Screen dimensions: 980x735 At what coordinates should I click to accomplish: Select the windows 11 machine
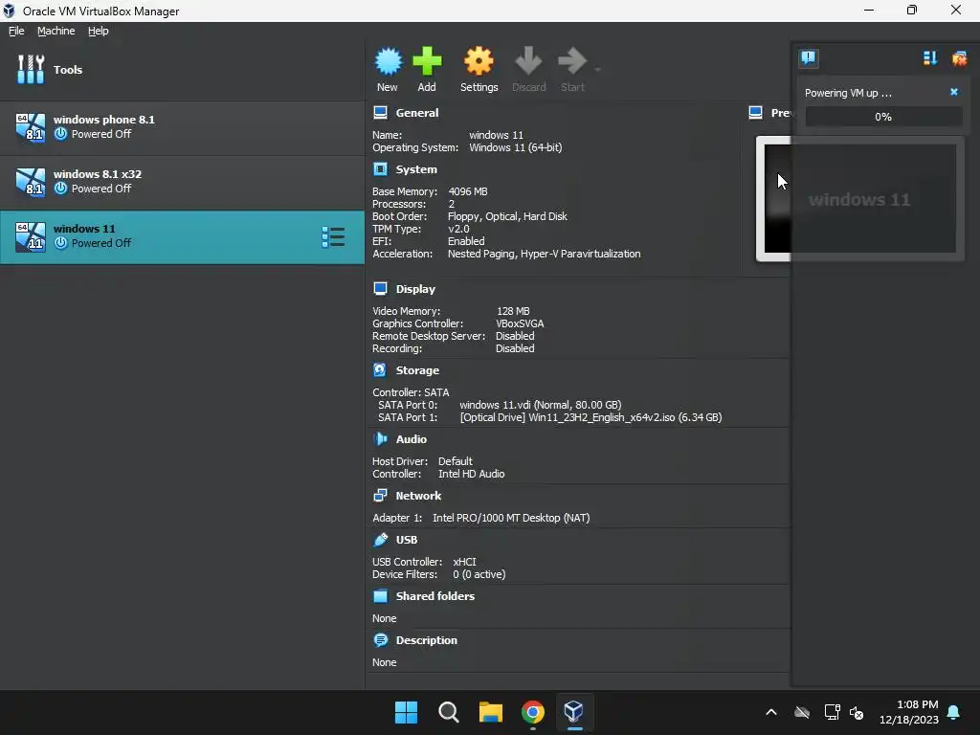click(x=182, y=236)
